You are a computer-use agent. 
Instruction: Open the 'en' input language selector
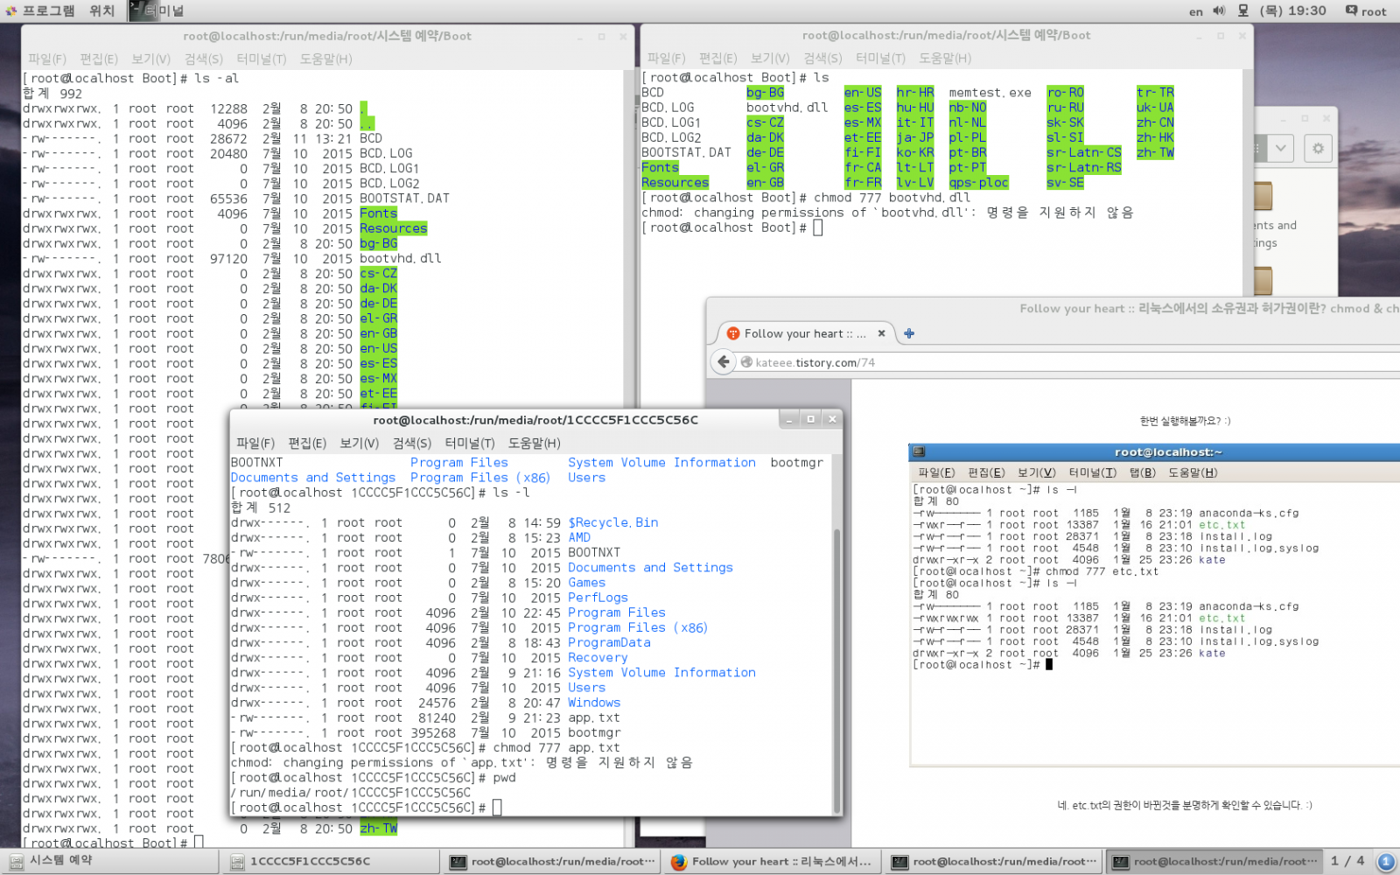click(1195, 11)
